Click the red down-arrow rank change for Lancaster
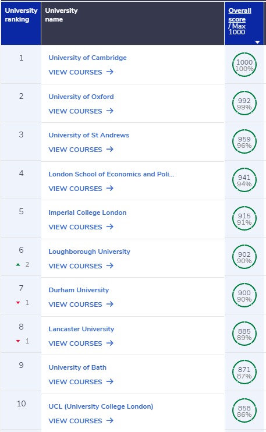 (18, 341)
